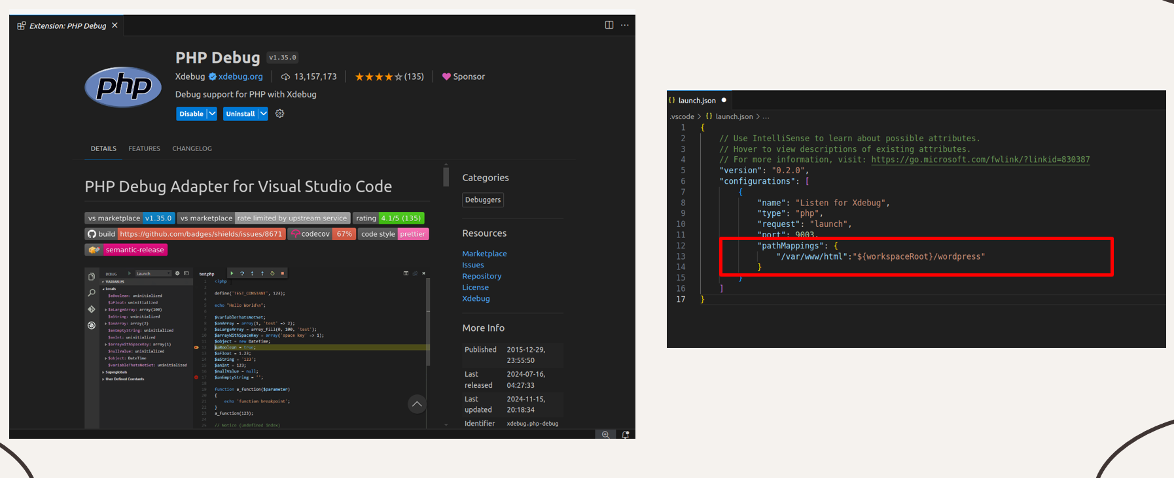Click the notification icon in status bar

(626, 434)
